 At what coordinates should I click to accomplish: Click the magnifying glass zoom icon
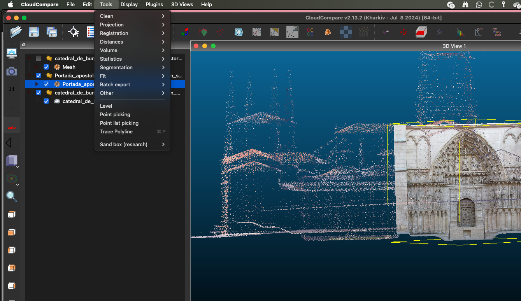point(12,197)
